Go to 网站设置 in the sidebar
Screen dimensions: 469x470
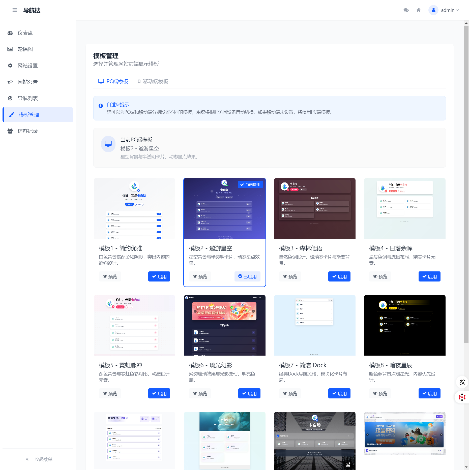pos(28,66)
